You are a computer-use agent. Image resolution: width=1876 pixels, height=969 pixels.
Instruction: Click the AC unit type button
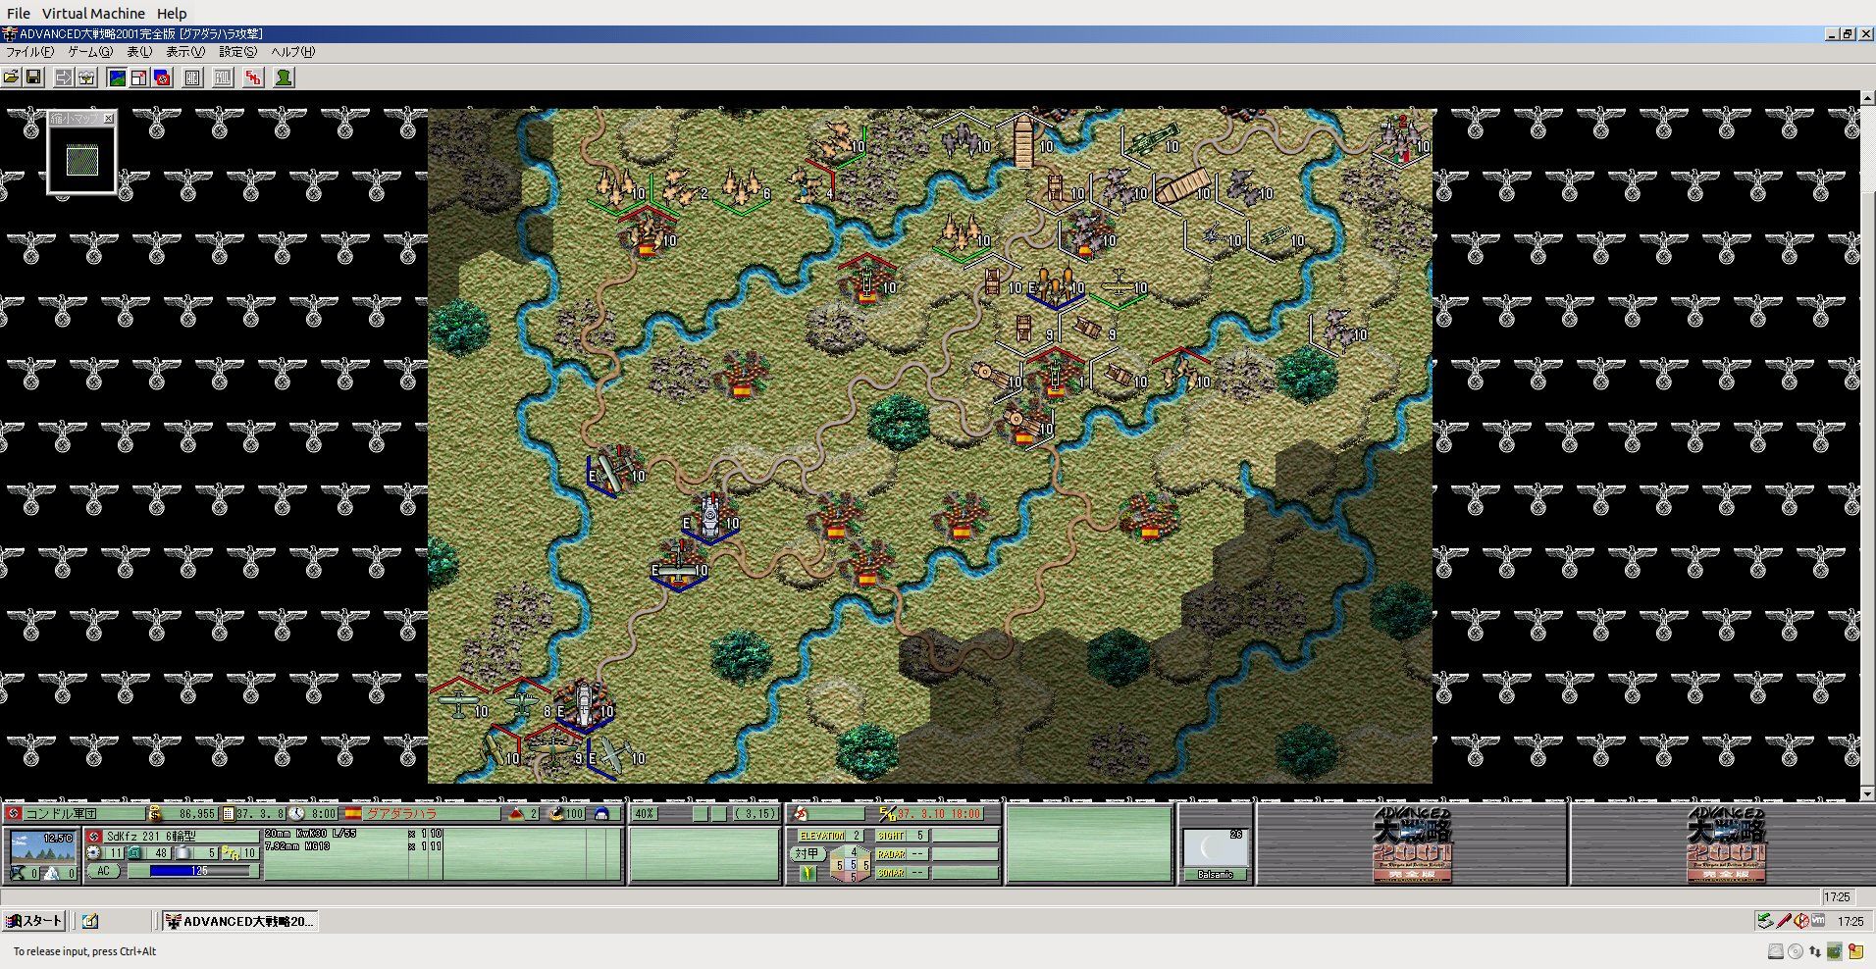tap(103, 871)
